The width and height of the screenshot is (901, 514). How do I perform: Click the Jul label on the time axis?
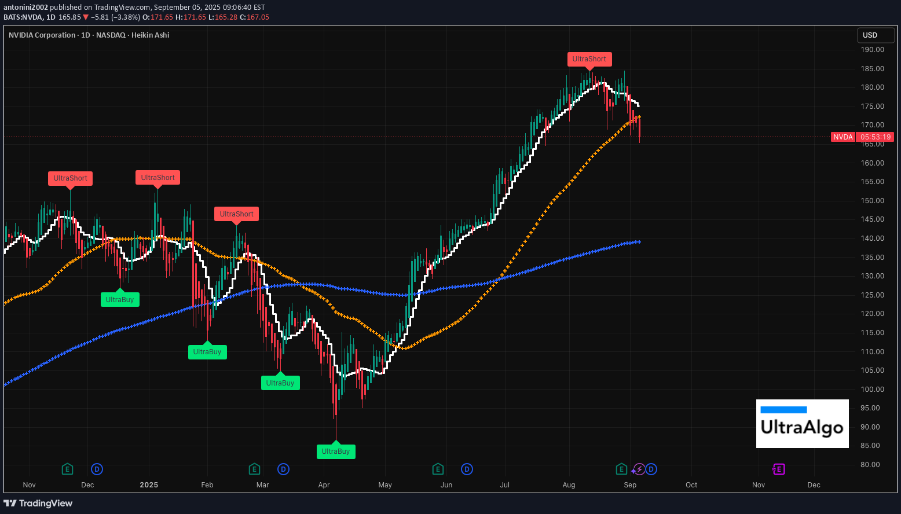505,485
